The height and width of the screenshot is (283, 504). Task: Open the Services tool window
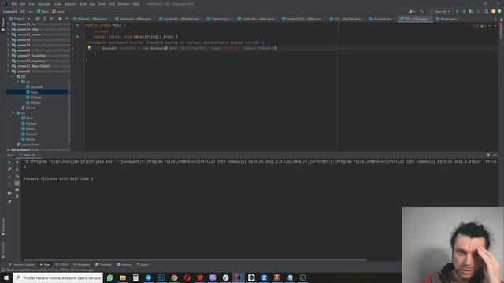coord(124,265)
